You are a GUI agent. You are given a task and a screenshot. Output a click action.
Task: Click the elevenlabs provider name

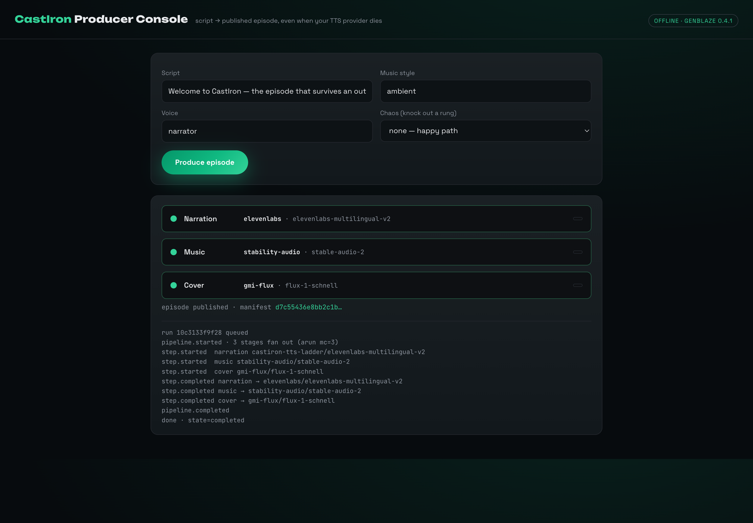point(262,219)
